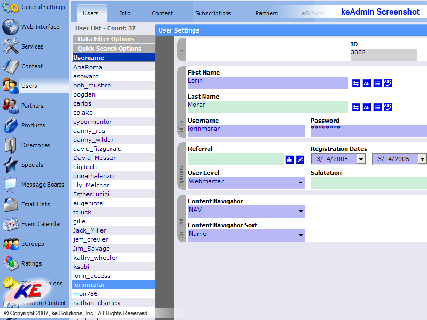
Task: Click the wand icon beside Referral
Action: coord(300,159)
